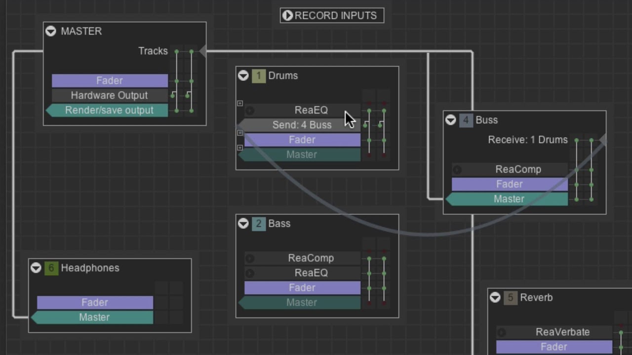Select the Render/save output node

pos(107,110)
